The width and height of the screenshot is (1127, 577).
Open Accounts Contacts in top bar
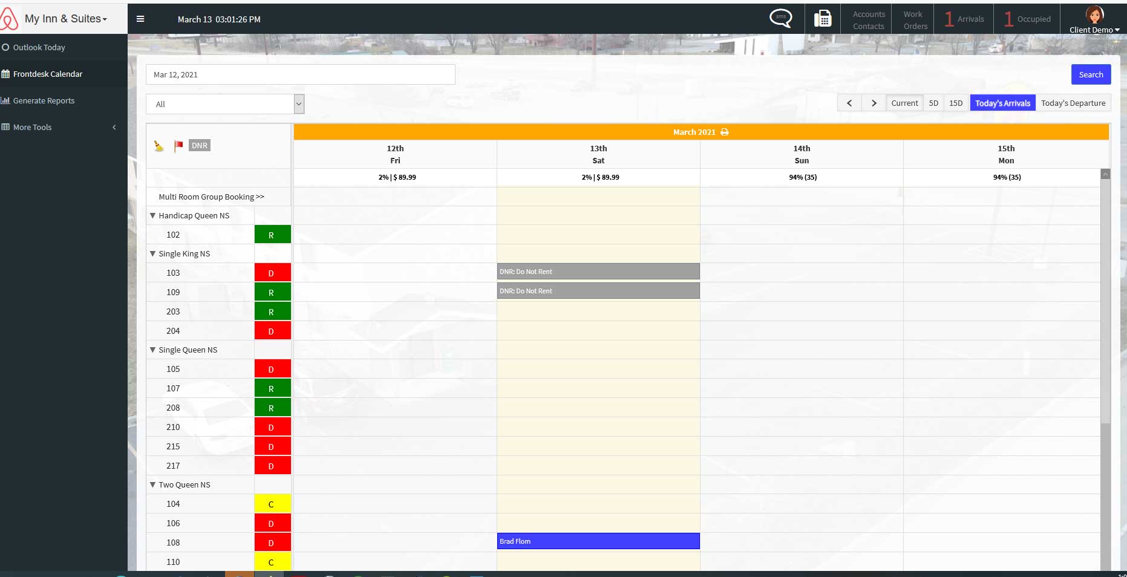(x=869, y=20)
